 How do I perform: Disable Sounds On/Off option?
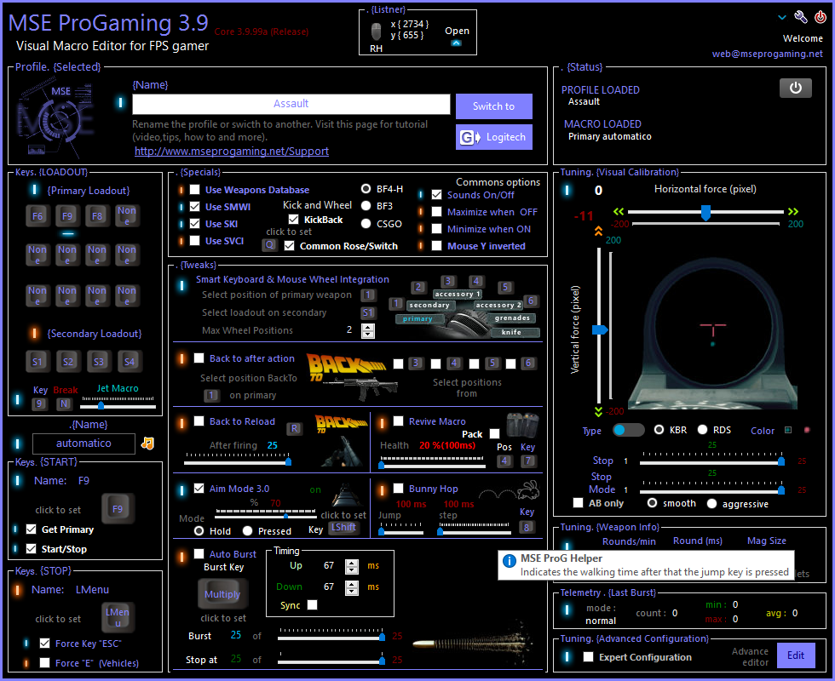436,195
